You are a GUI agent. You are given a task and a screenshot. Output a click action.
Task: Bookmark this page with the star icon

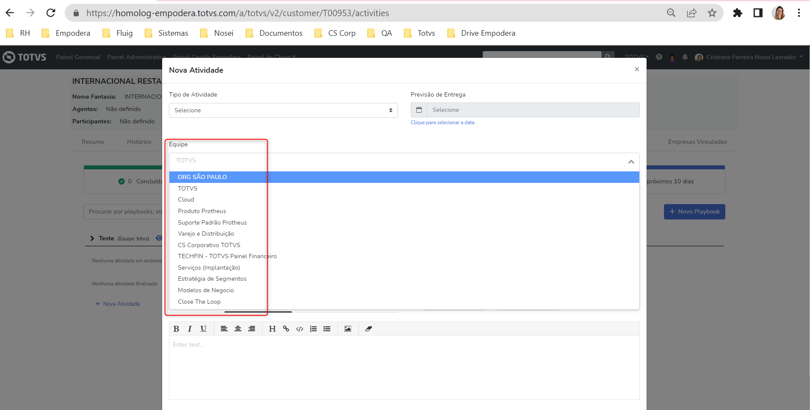tap(712, 13)
